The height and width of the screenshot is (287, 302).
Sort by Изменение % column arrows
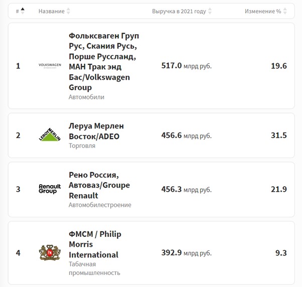(x=285, y=11)
